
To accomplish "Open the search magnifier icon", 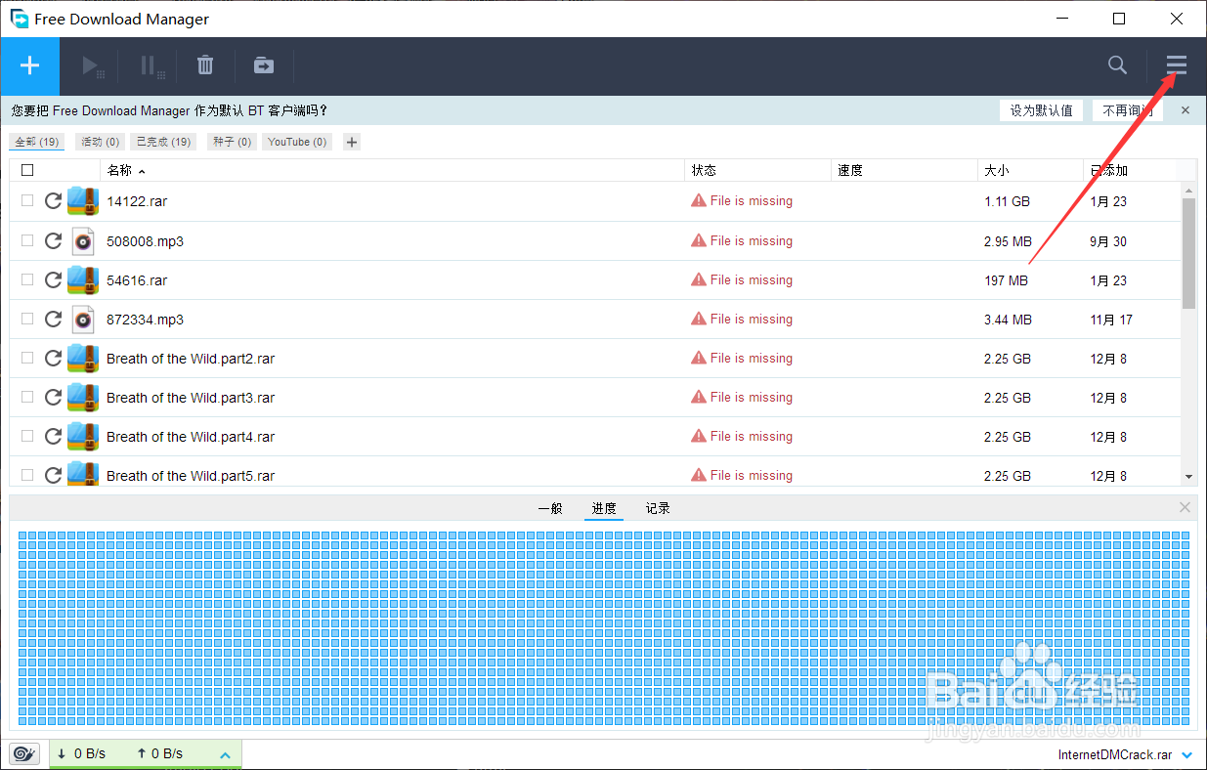I will pos(1117,64).
